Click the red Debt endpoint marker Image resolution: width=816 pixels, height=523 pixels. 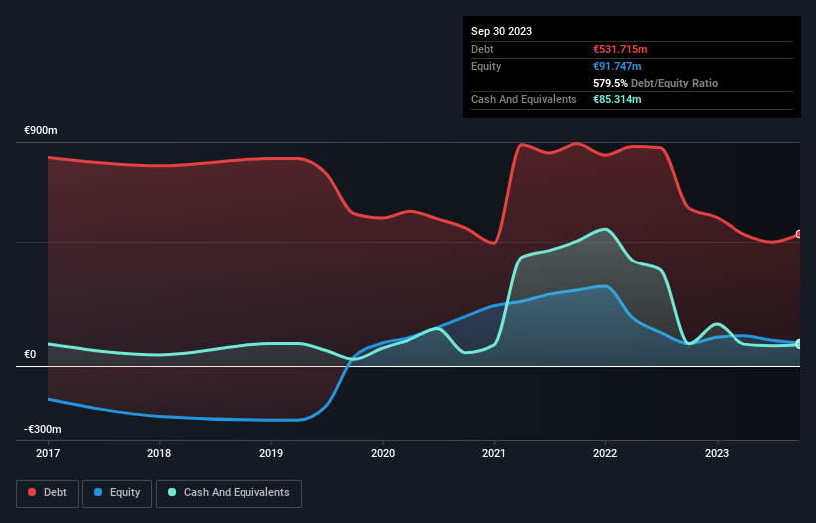(799, 235)
